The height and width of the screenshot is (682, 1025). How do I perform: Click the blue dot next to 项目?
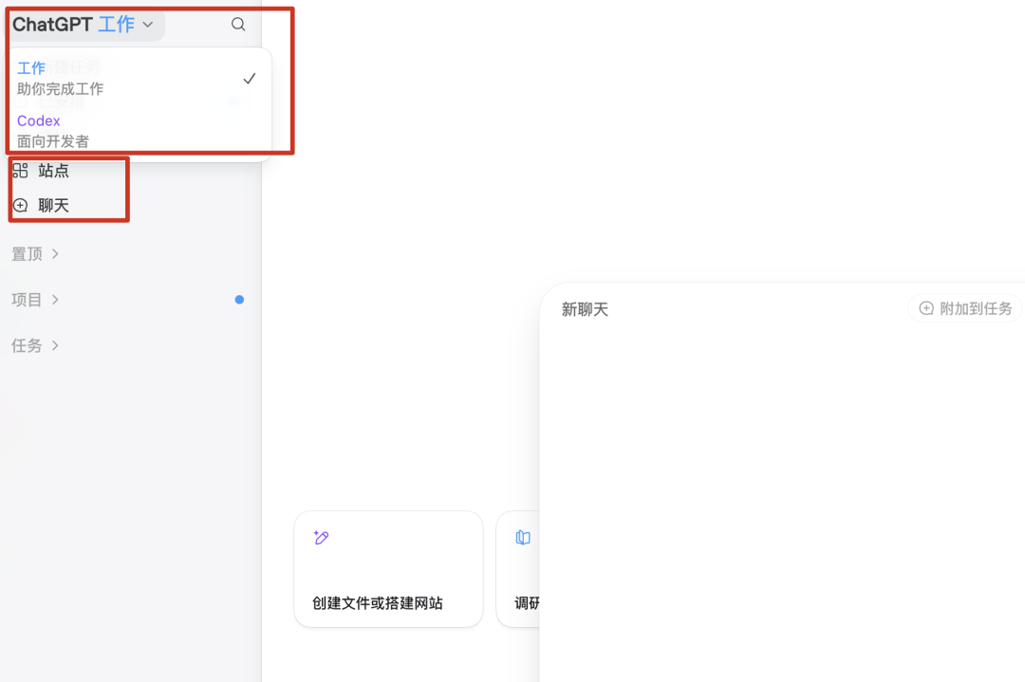click(x=239, y=299)
